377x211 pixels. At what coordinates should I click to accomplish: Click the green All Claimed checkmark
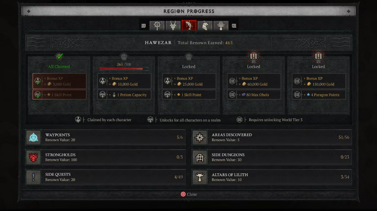59,56
